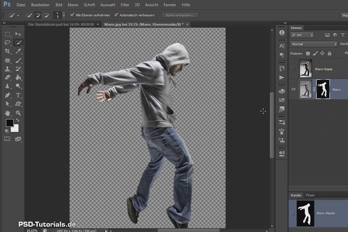Toggle lock position icon
The image size is (348, 232).
[322, 53]
